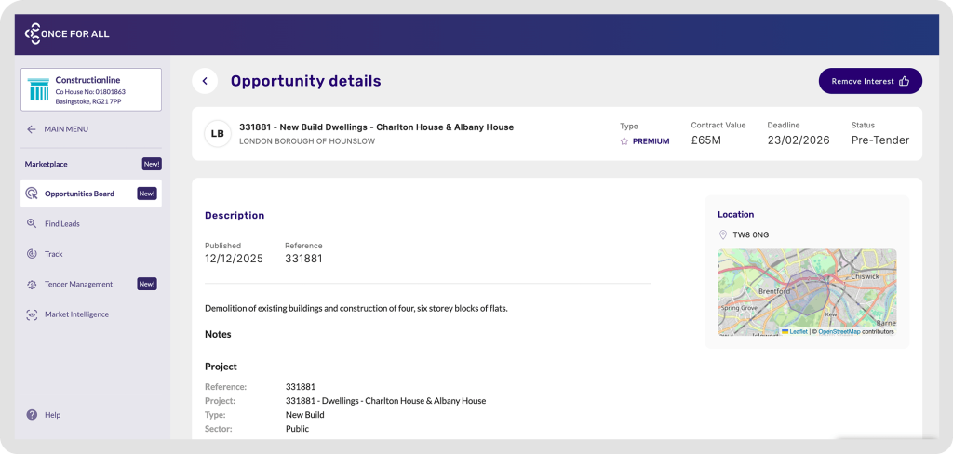Click the location pin icon beside TW8 0NG
This screenshot has height=454, width=953.
pos(722,234)
